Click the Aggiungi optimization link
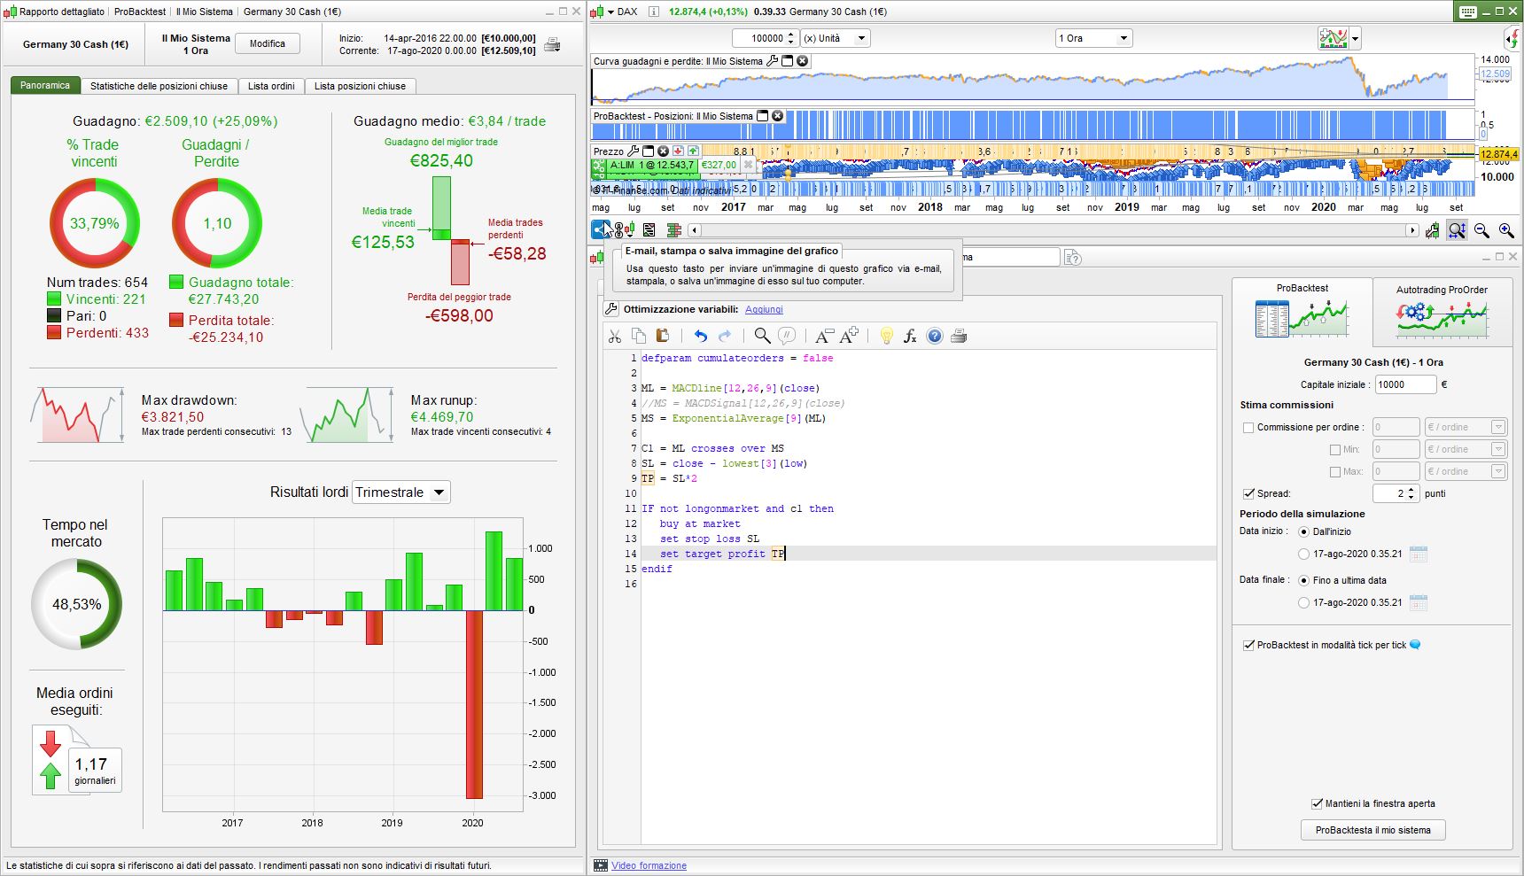1524x876 pixels. 764,309
